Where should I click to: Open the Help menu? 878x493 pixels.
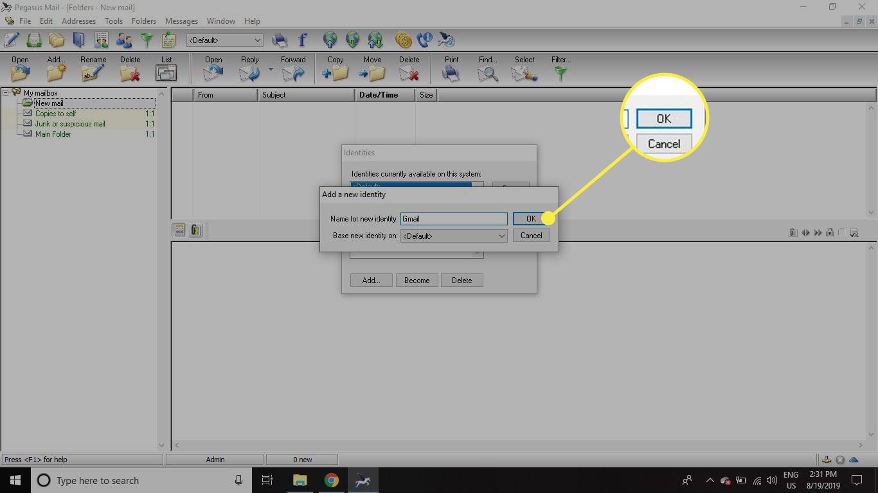(x=252, y=21)
